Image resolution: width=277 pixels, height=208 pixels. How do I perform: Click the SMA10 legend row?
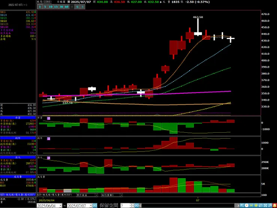coord(18,15)
